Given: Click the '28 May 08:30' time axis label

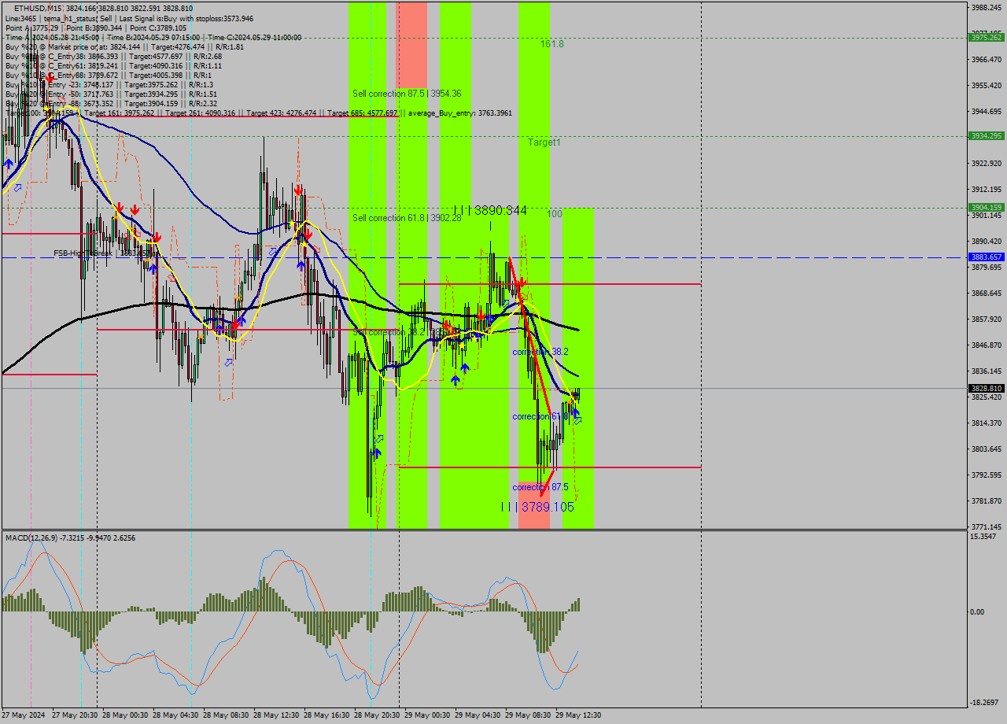Looking at the screenshot, I should click(x=226, y=715).
